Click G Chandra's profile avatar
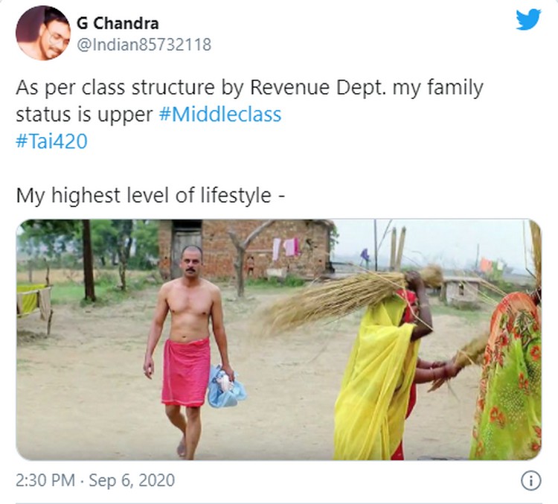The width and height of the screenshot is (558, 504). tap(42, 33)
